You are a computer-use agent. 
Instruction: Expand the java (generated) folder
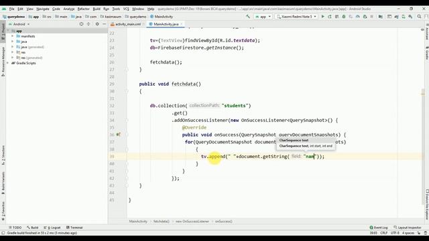12,47
